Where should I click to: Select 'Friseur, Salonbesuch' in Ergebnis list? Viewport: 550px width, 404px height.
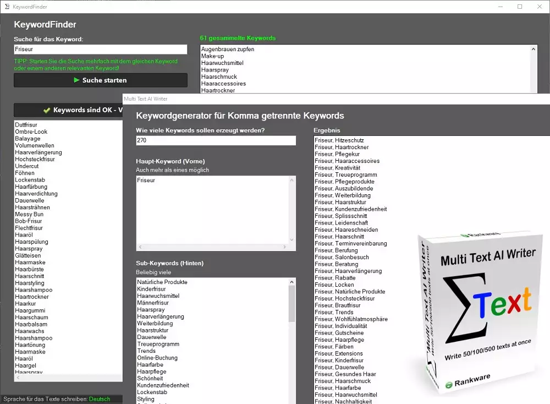click(x=342, y=257)
